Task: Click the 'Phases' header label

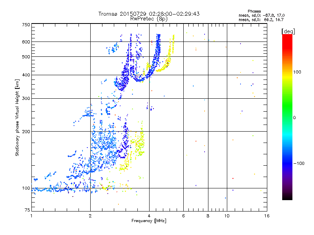Action: point(254,11)
